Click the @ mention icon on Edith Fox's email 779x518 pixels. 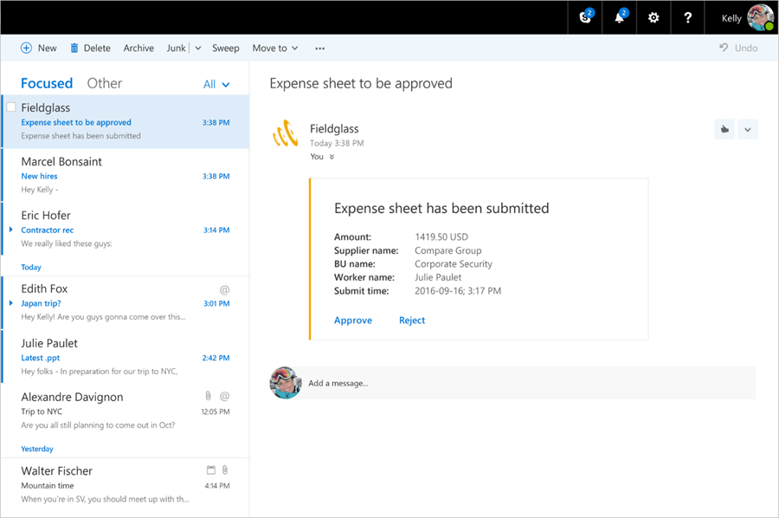click(224, 288)
